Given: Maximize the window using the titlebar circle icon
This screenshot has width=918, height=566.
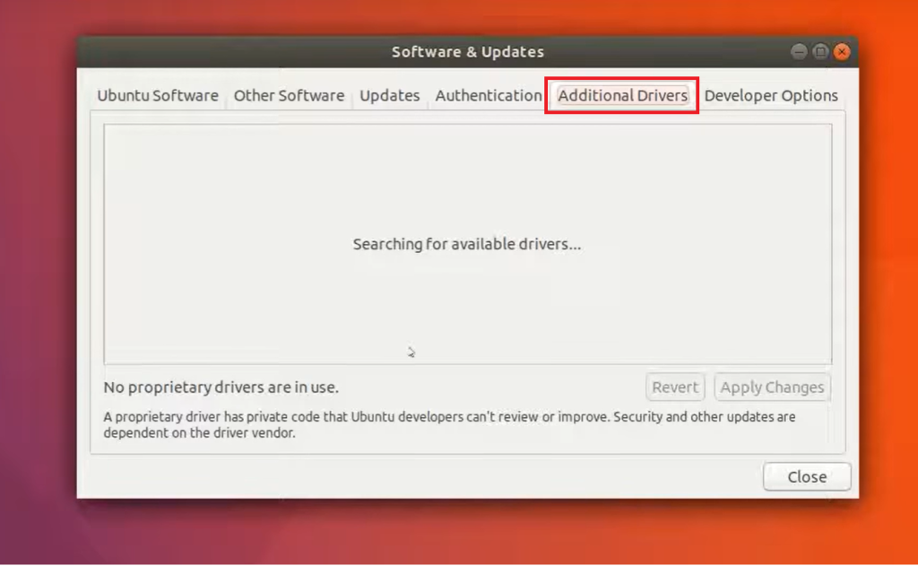Looking at the screenshot, I should pyautogui.click(x=819, y=52).
